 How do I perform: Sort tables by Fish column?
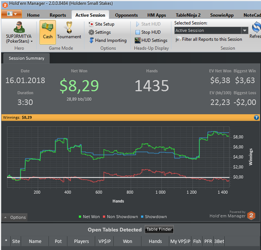click(197, 241)
